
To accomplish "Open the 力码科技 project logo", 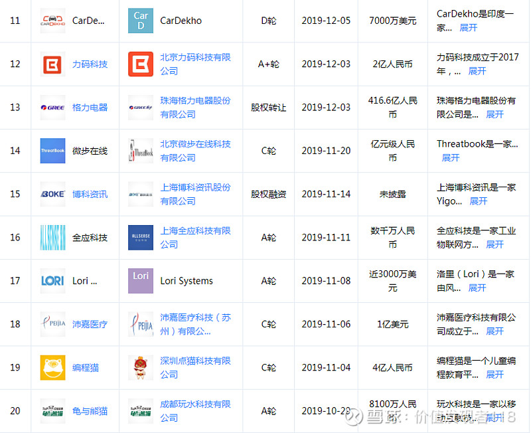I will tap(52, 64).
